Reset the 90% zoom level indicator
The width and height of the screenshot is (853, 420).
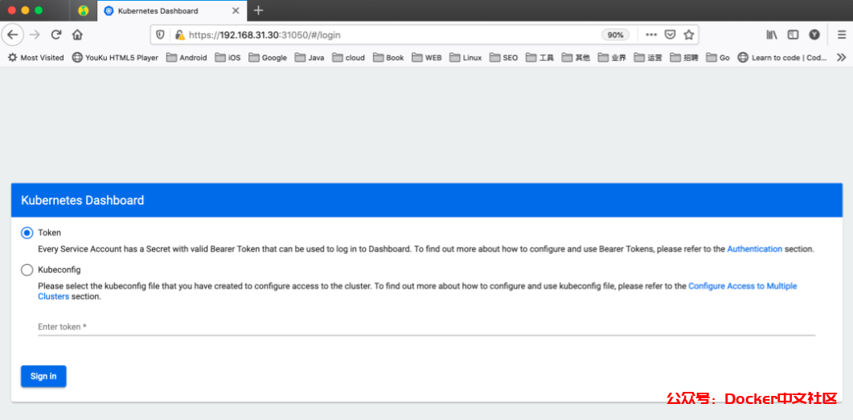tap(615, 35)
